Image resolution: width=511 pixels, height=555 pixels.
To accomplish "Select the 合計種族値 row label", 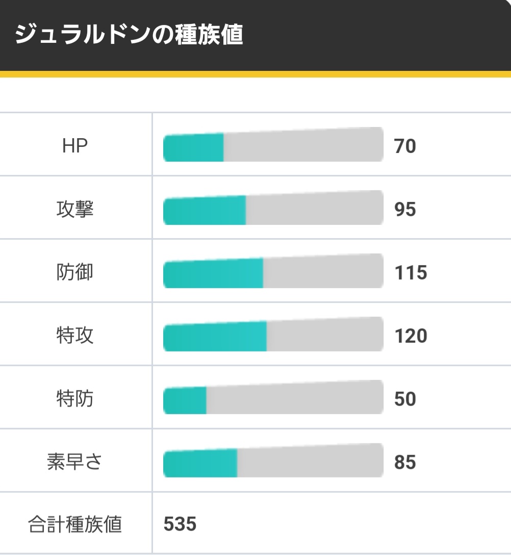I will (x=74, y=524).
